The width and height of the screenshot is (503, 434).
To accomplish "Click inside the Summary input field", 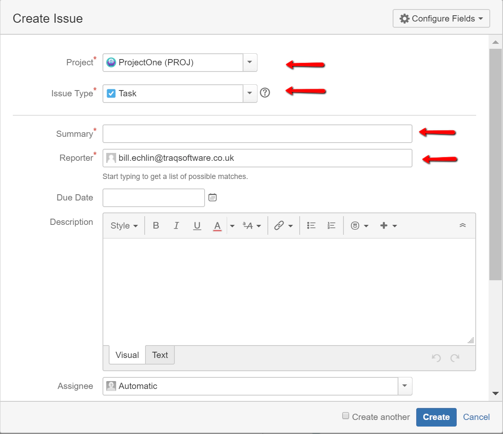I will pos(256,134).
